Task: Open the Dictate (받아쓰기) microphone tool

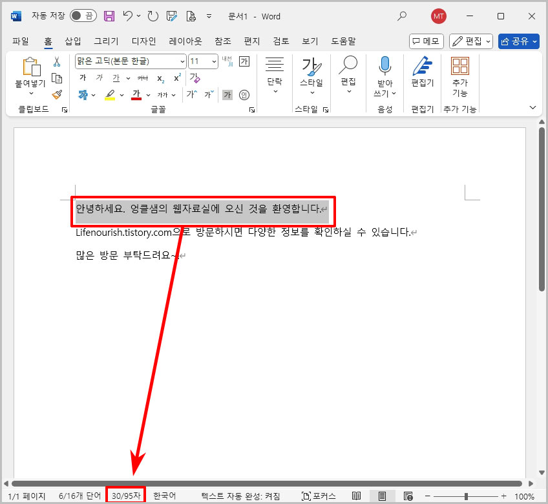Action: pyautogui.click(x=385, y=71)
